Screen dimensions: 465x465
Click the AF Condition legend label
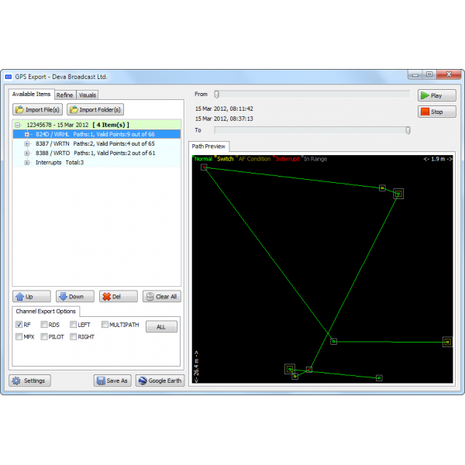[x=254, y=159]
